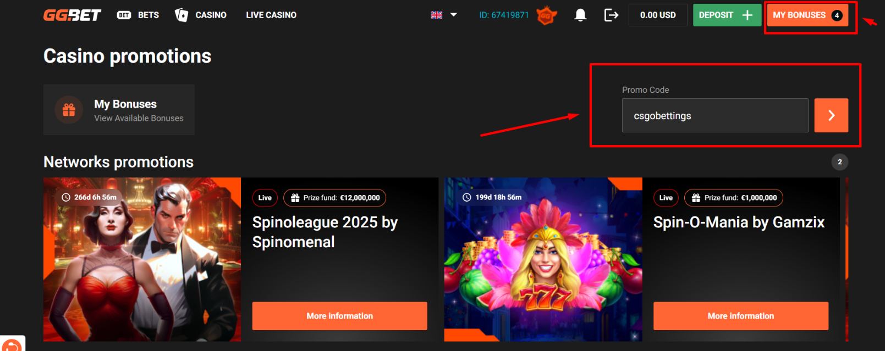Click the Promo Code input field
This screenshot has width=885, height=351.
(x=715, y=115)
